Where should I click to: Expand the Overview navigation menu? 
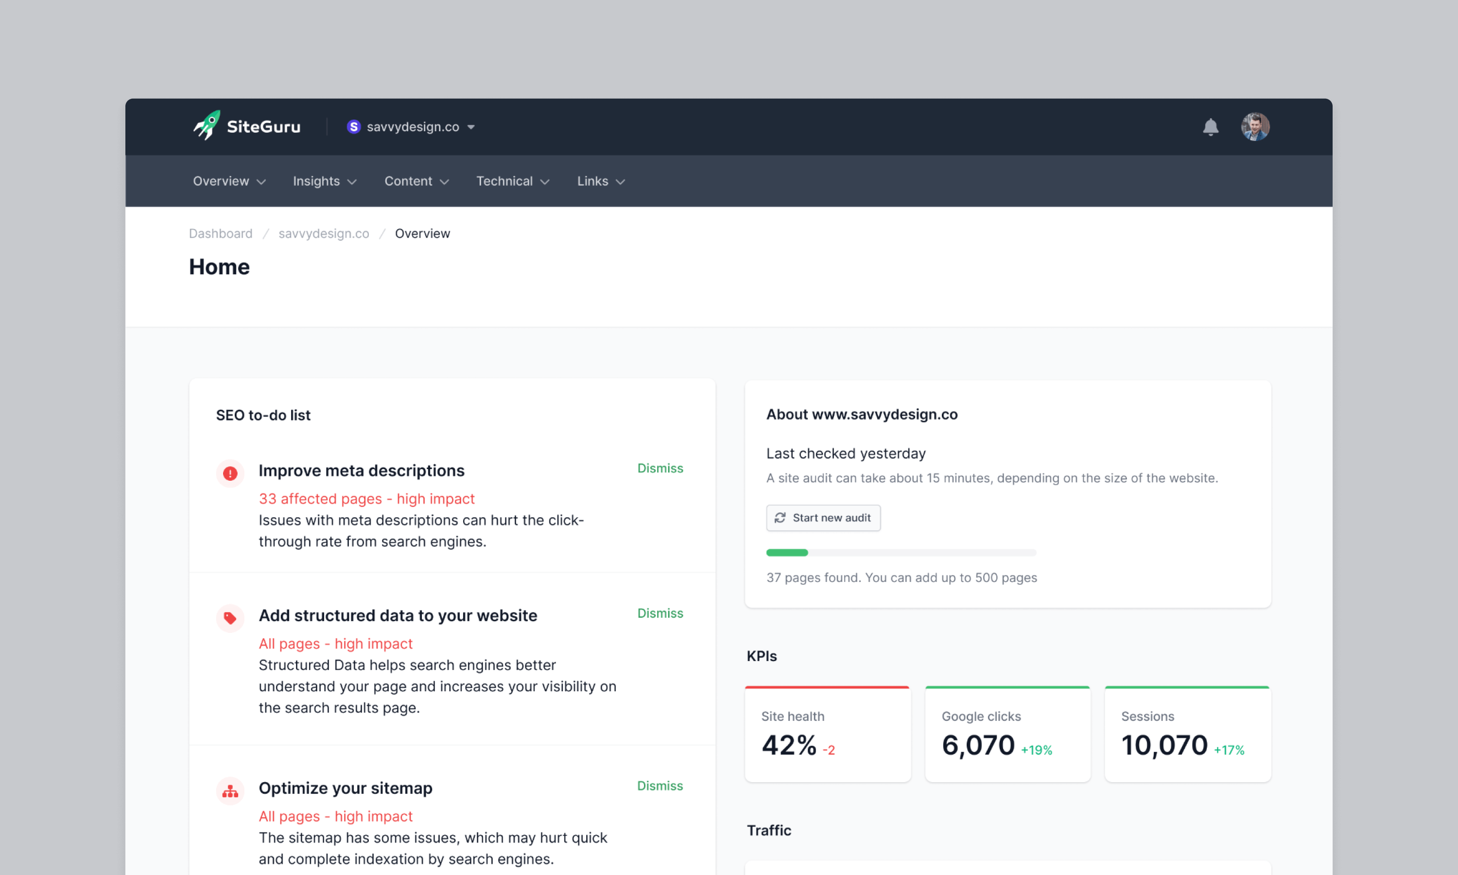[x=228, y=182]
